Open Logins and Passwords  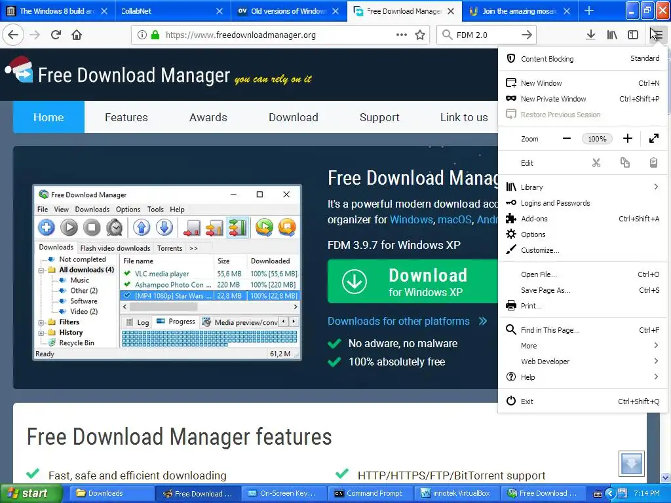(583, 203)
